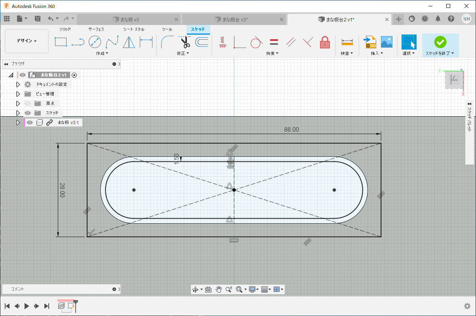Click the Measure ruler icon
The height and width of the screenshot is (316, 476).
click(x=347, y=42)
